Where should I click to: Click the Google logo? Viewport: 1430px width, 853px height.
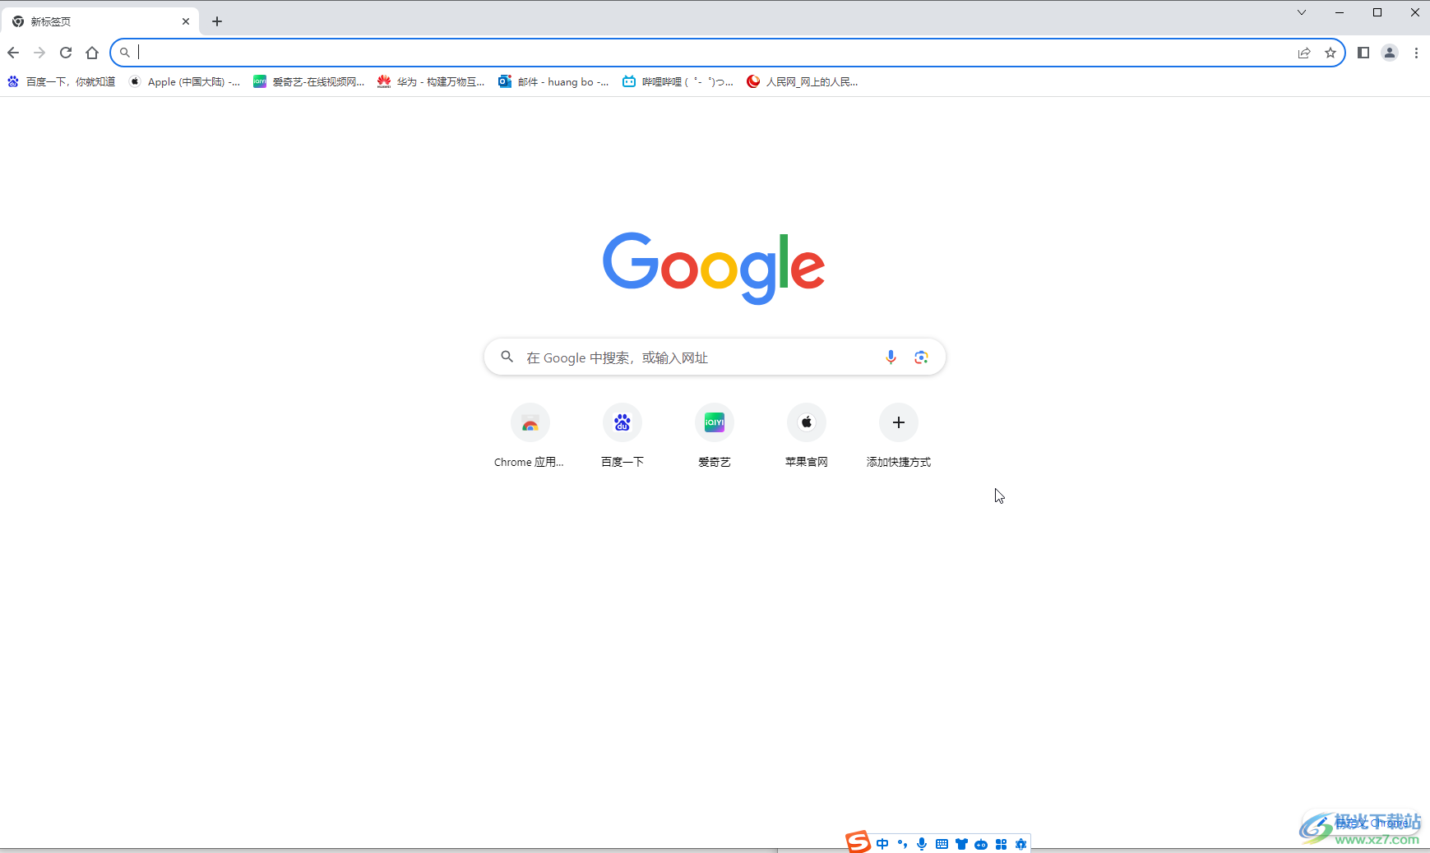click(714, 268)
